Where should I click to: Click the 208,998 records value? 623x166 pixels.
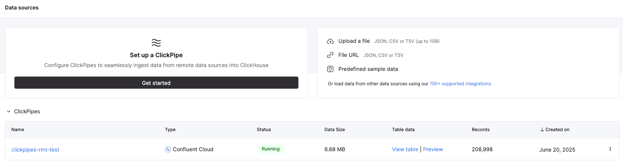click(482, 149)
